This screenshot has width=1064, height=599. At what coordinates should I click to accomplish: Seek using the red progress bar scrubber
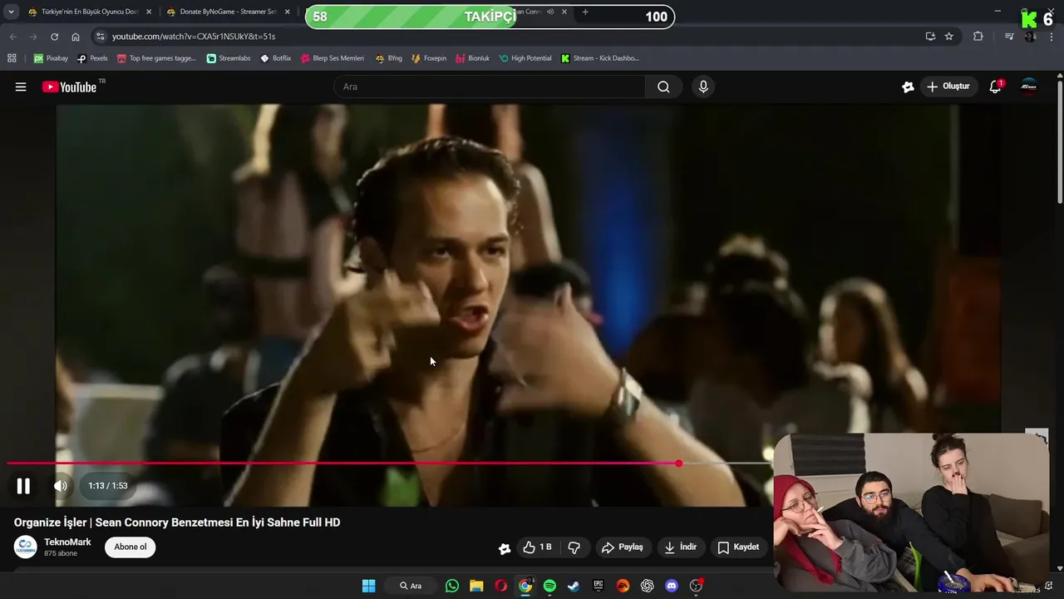[678, 463]
